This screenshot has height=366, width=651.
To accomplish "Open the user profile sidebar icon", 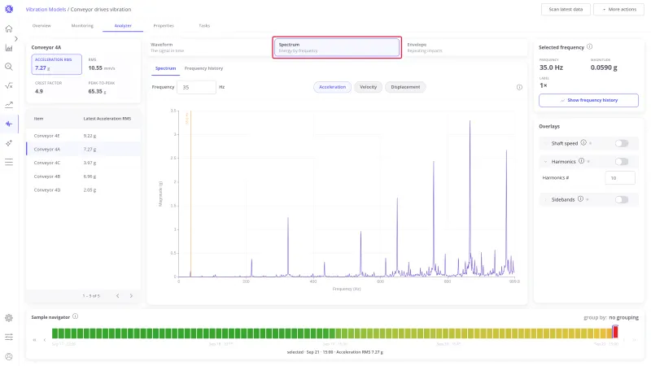I will tap(9, 356).
